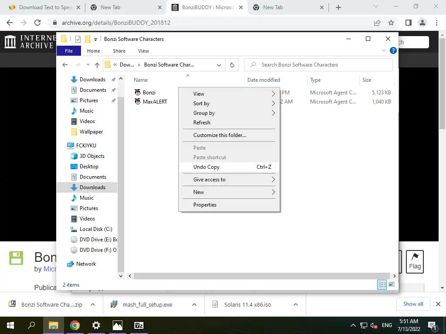This screenshot has width=446, height=334.
Task: Open quick access toolbar customize dropdown
Action: [x=95, y=40]
